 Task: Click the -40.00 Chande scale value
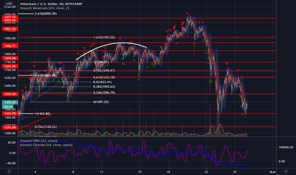[11, 163]
